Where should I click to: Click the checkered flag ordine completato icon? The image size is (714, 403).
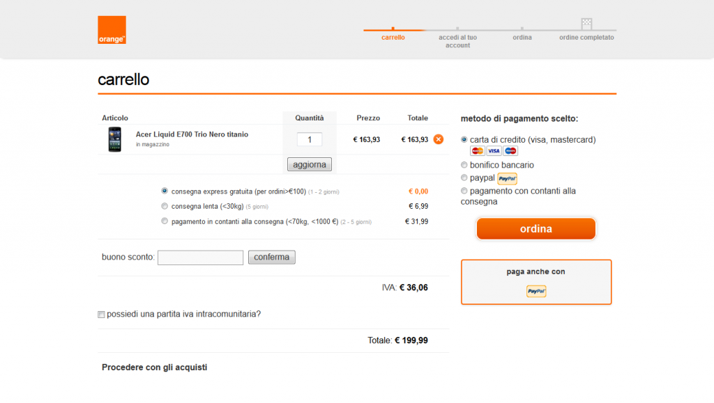(586, 22)
